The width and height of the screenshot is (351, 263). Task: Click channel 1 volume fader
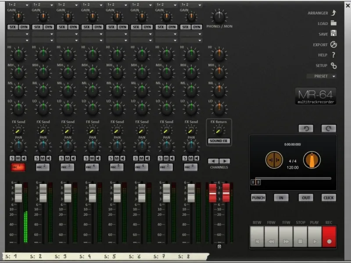(x=18, y=193)
